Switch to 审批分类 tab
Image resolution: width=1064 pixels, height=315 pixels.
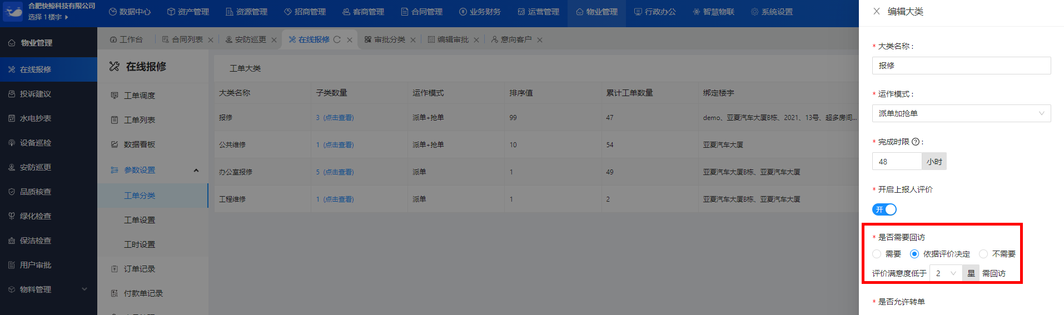click(x=385, y=39)
